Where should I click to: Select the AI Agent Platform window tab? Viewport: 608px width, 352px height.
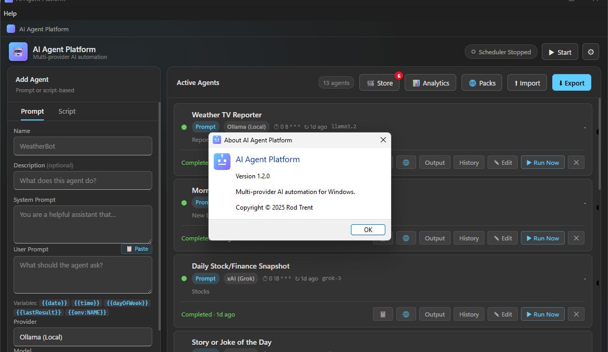click(38, 29)
